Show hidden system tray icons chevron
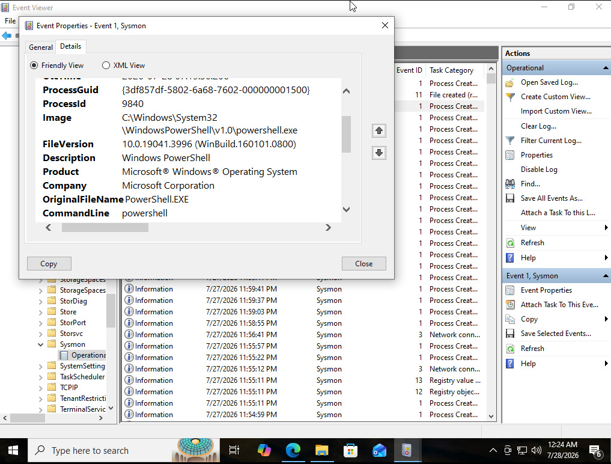The width and height of the screenshot is (611, 464). pos(493,451)
